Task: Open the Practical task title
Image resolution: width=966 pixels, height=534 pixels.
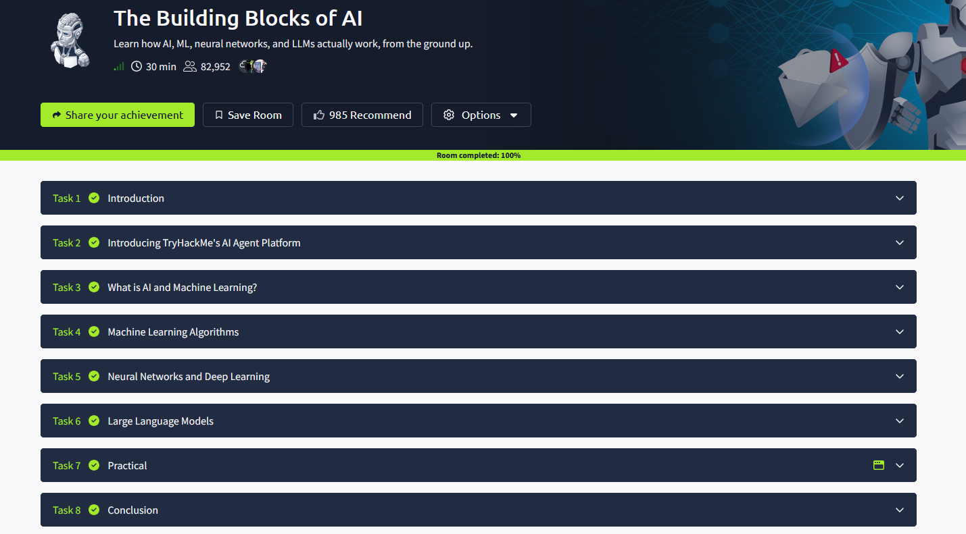Action: pos(127,466)
